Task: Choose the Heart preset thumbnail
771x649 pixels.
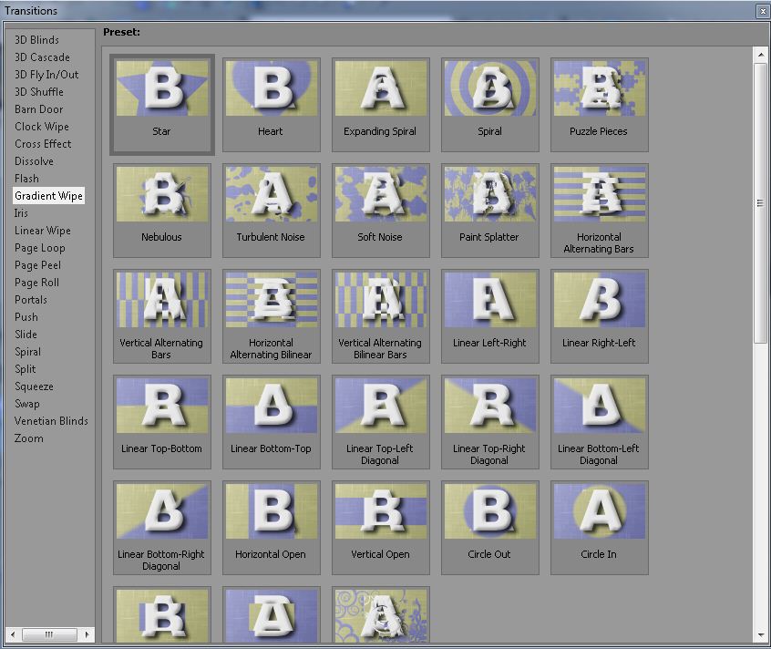Action: click(x=271, y=105)
